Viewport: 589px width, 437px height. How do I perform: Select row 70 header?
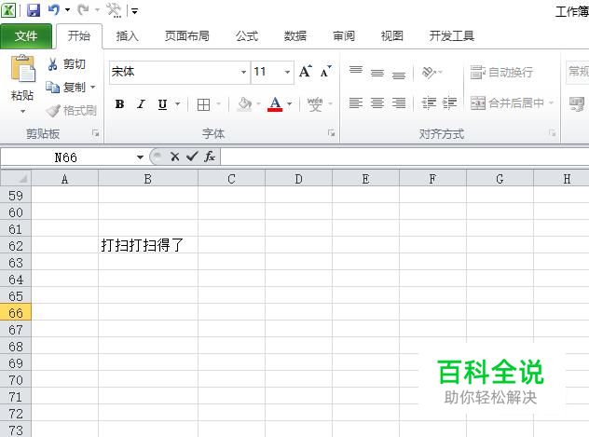point(16,380)
